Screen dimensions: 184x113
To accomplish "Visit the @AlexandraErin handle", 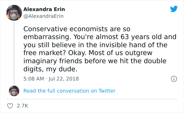I will (43, 16).
